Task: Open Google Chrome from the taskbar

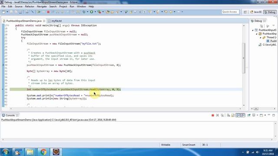Action: coord(43,152)
